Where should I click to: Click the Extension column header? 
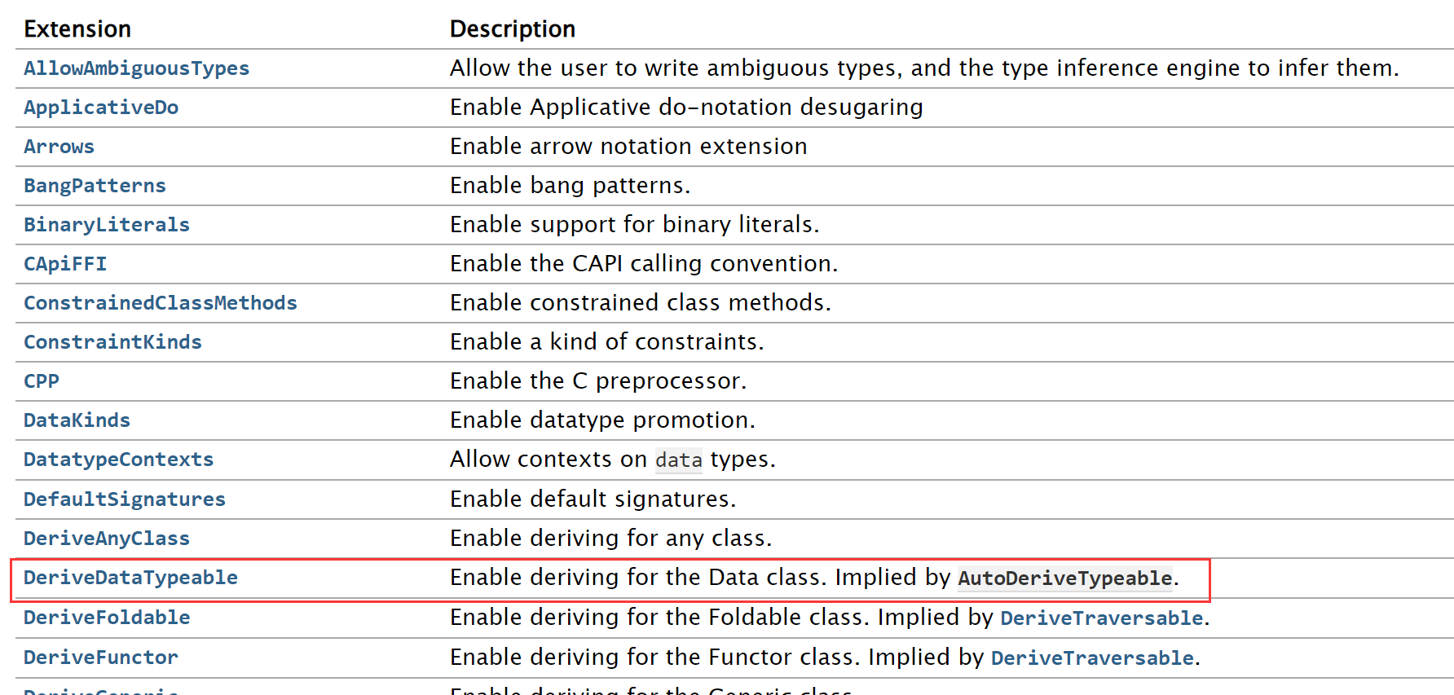click(x=77, y=29)
